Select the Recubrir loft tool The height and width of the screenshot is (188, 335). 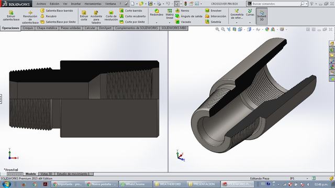coord(49,16)
